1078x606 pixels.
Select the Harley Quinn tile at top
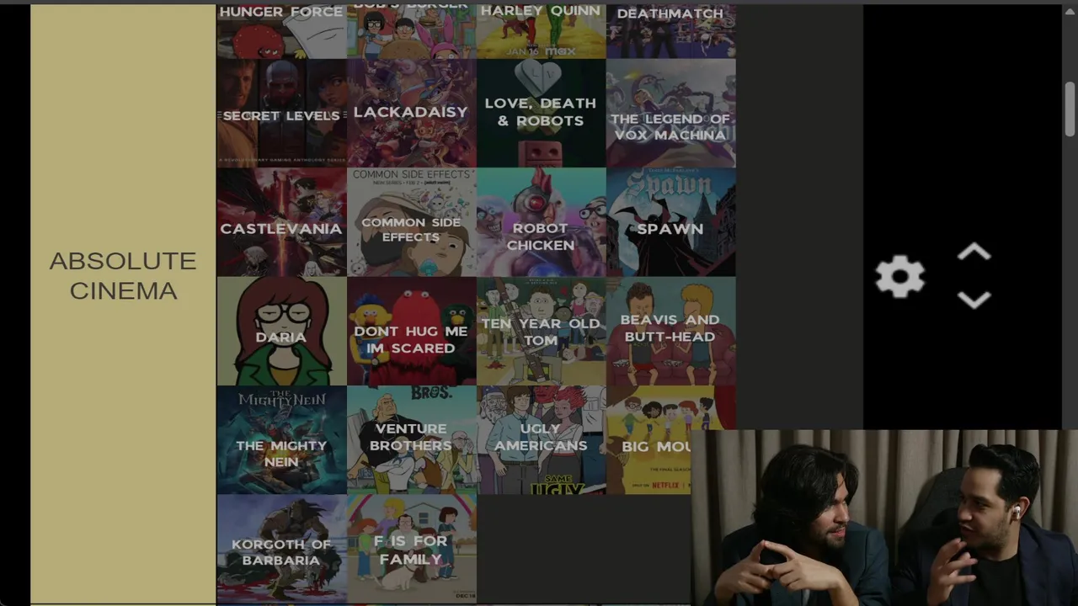coord(541,31)
